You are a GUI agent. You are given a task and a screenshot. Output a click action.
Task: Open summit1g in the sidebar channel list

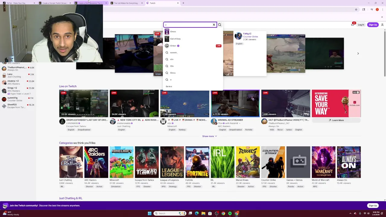[18, 99]
